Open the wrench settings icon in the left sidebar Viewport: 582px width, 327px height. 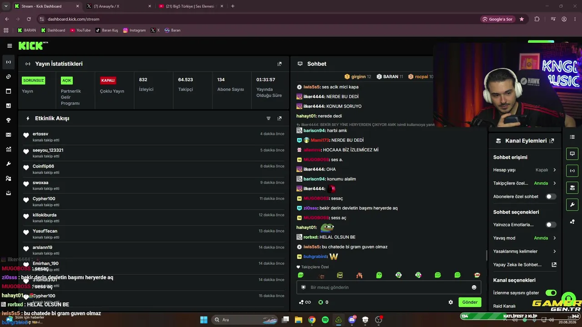(8, 164)
